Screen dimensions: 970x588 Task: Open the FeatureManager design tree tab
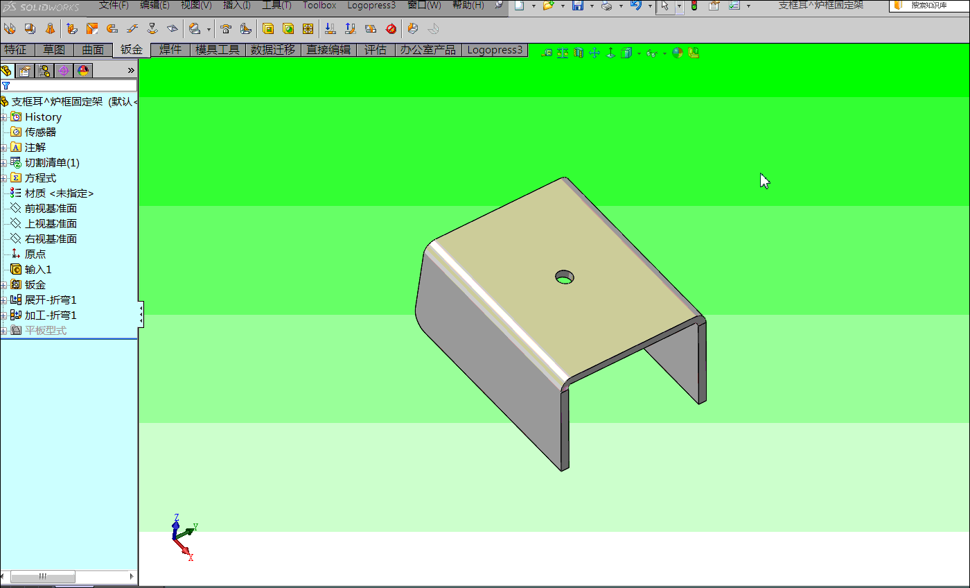tap(6, 71)
